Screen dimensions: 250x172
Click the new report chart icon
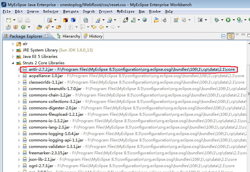tap(176, 20)
